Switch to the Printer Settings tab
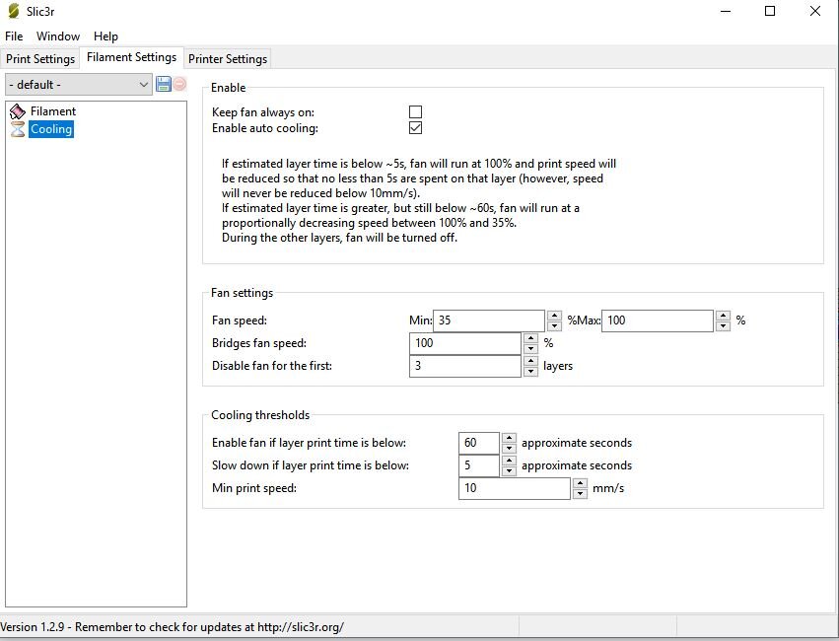 pos(228,59)
